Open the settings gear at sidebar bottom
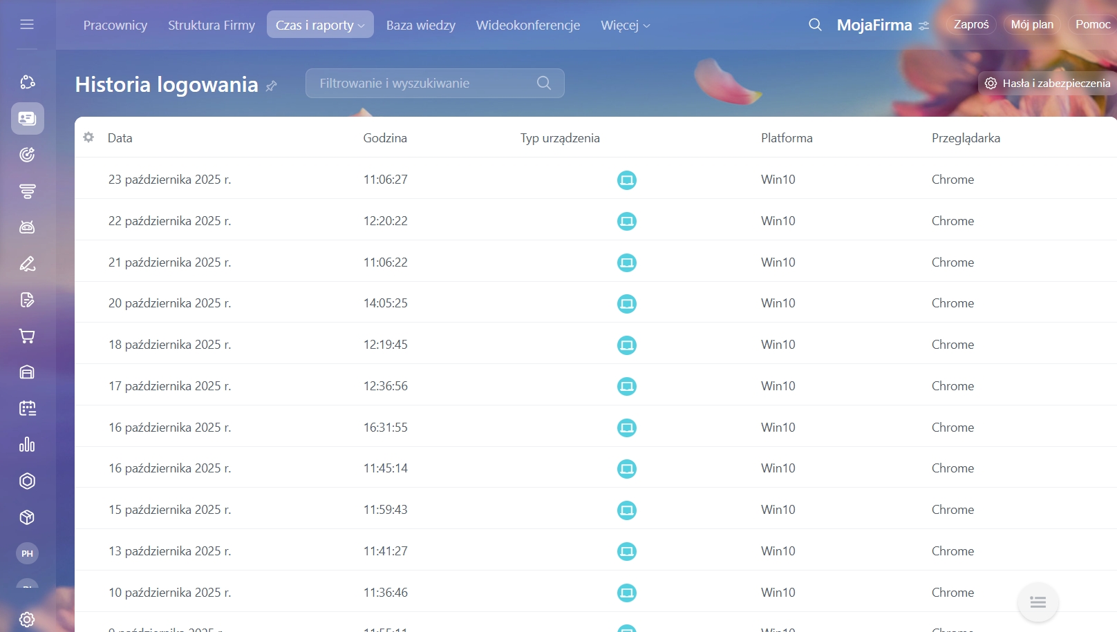 pyautogui.click(x=27, y=619)
